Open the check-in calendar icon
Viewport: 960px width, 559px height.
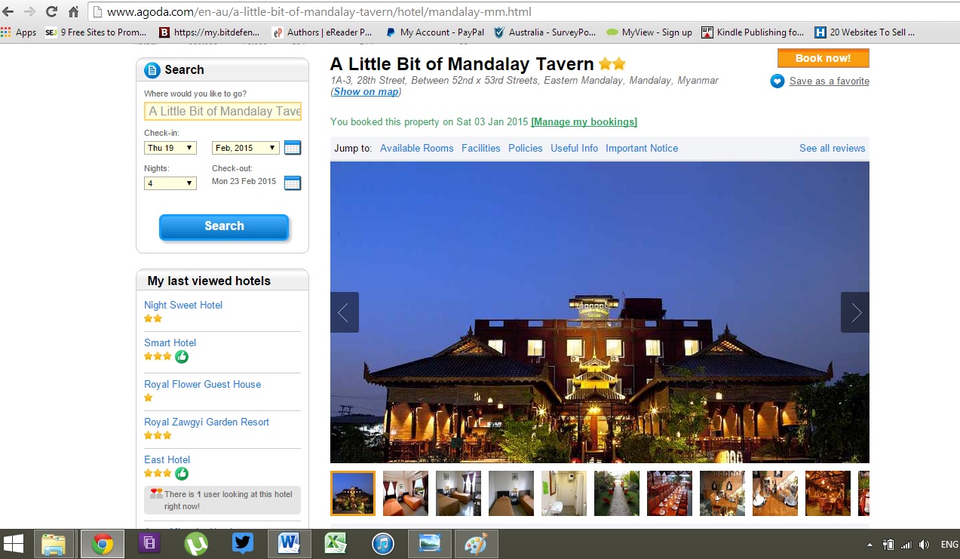[293, 148]
